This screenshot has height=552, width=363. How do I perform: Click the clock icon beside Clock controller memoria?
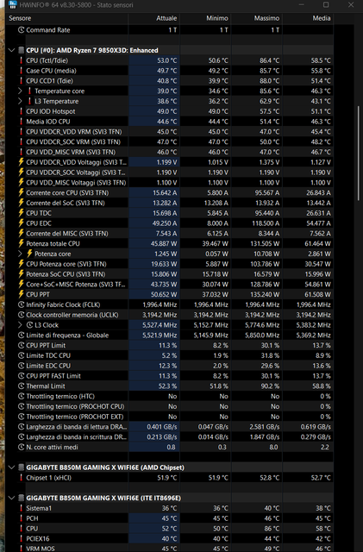tap(22, 315)
